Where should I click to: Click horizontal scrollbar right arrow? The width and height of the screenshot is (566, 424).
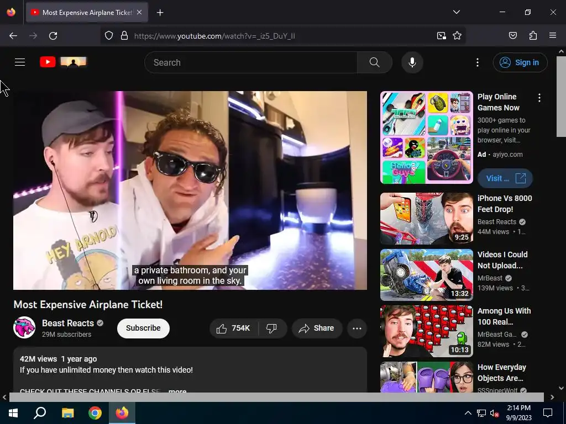tap(552, 397)
